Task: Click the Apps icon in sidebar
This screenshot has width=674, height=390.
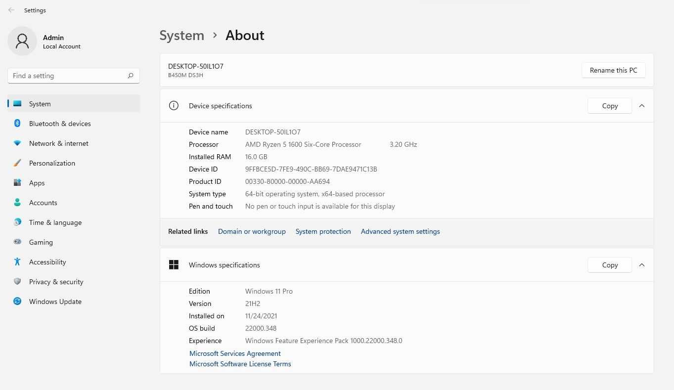Action: 17,183
